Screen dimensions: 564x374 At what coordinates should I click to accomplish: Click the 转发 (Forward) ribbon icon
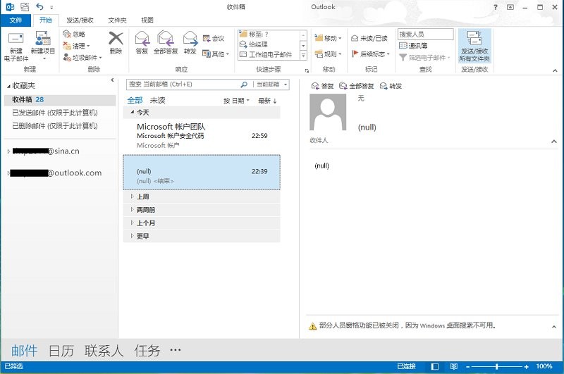[x=190, y=42]
